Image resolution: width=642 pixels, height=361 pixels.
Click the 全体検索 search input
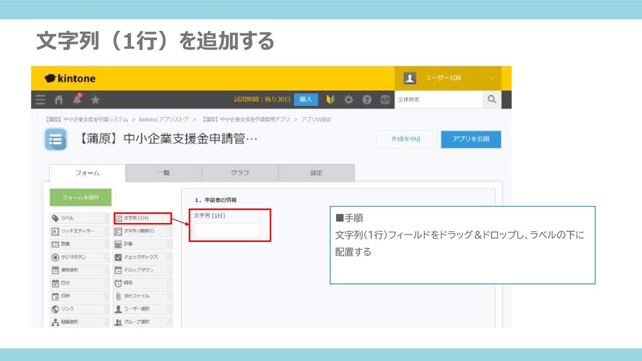pyautogui.click(x=439, y=100)
